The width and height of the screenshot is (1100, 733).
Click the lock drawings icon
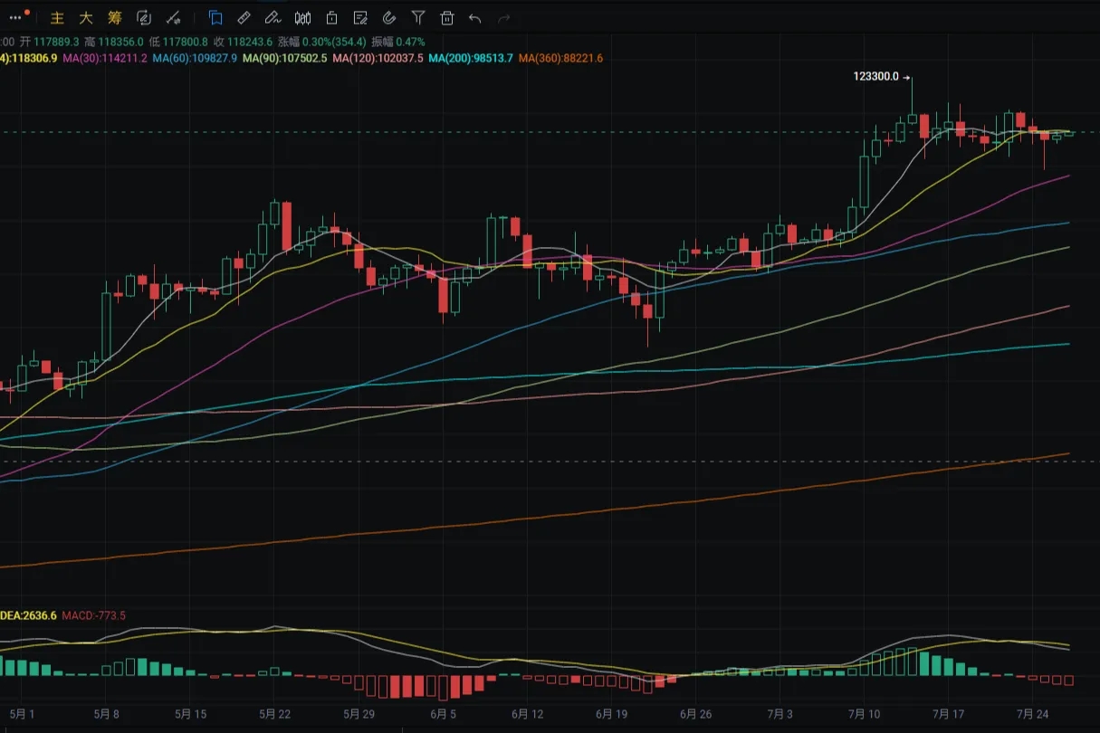coord(331,17)
